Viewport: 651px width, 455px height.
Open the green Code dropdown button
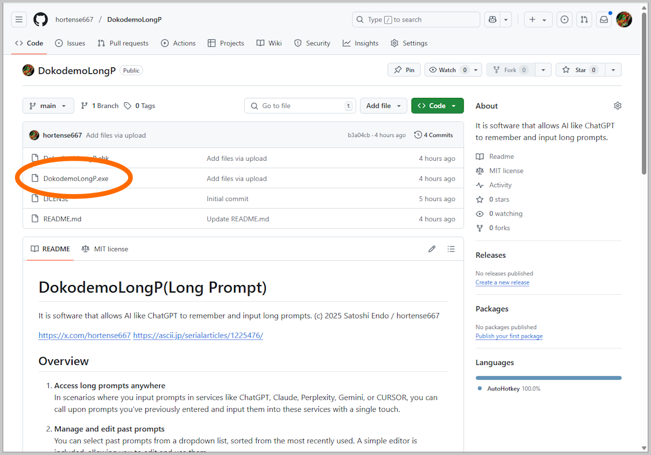[437, 106]
